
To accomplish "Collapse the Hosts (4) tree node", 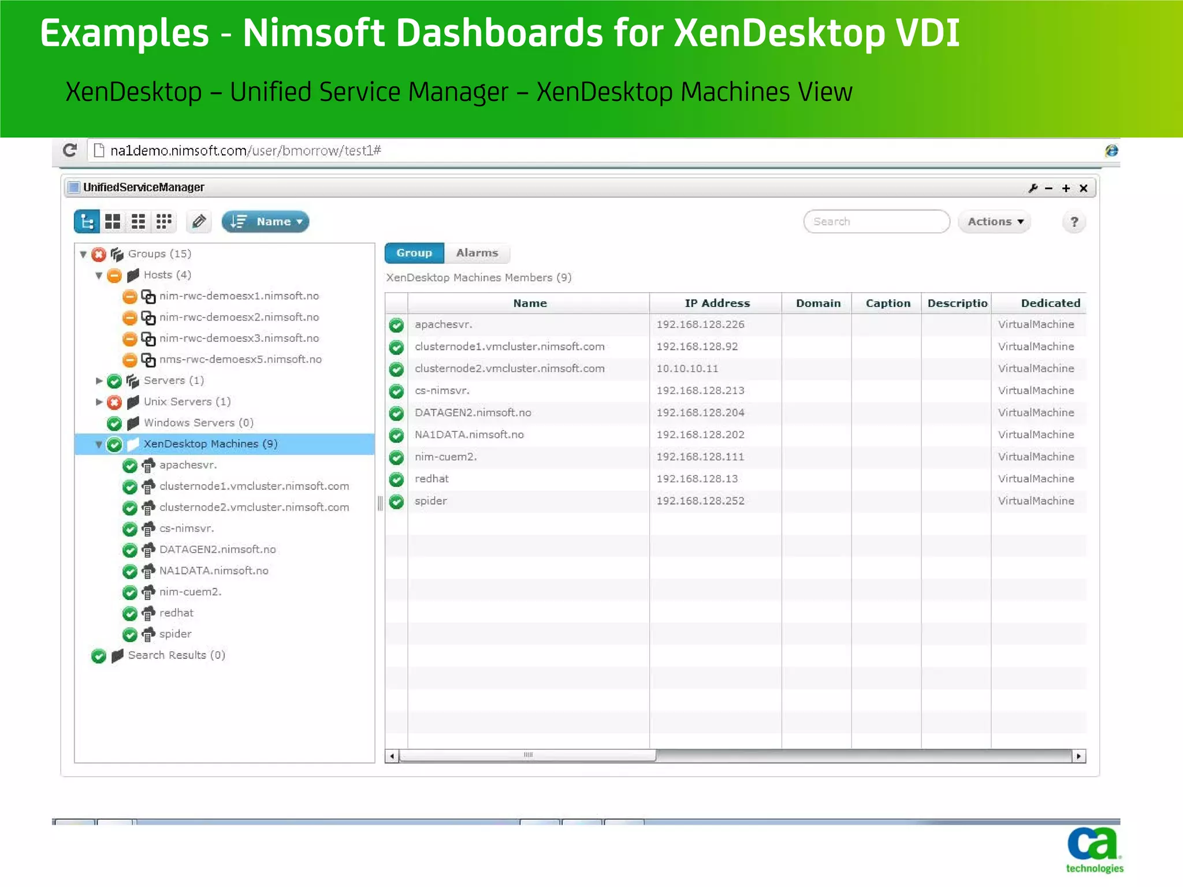I will point(99,275).
